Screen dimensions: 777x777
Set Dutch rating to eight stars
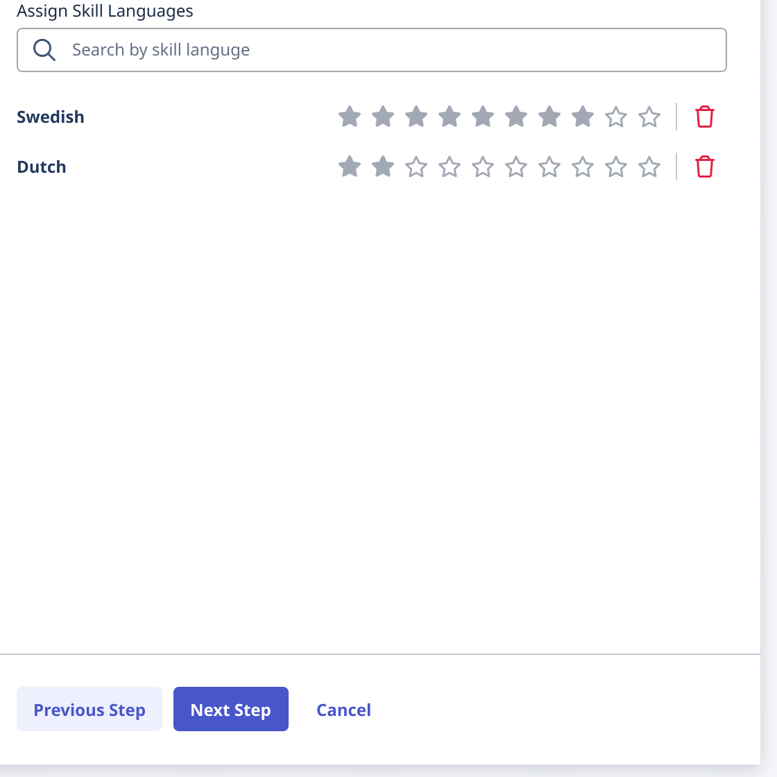pyautogui.click(x=583, y=166)
